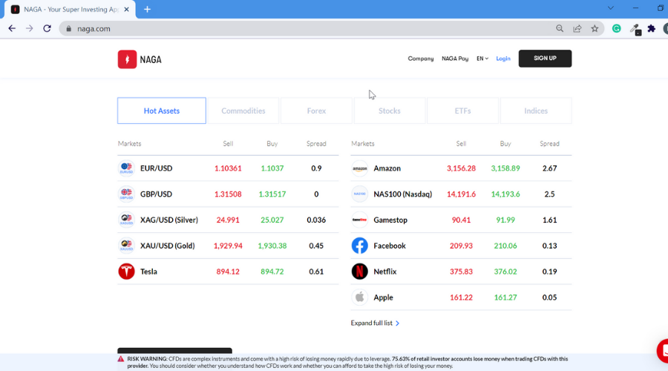Click the Gamestop spread value 1.61

pyautogui.click(x=549, y=220)
